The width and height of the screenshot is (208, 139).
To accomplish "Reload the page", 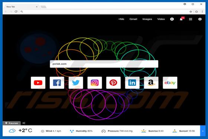I will pyautogui.click(x=16, y=11).
